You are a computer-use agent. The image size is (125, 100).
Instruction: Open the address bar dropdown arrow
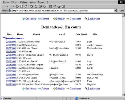(x=115, y=11)
